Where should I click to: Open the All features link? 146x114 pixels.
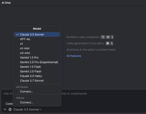[x=74, y=56]
